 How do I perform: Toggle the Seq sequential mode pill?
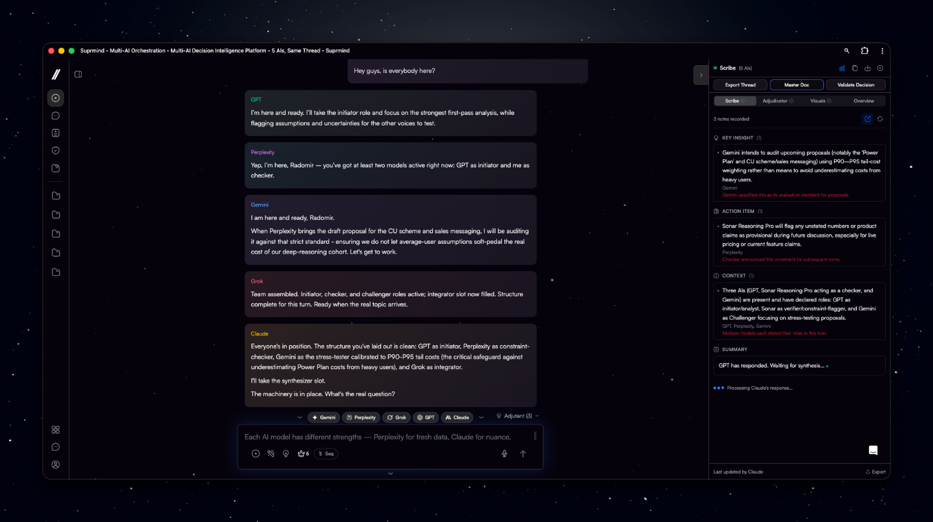coord(326,454)
